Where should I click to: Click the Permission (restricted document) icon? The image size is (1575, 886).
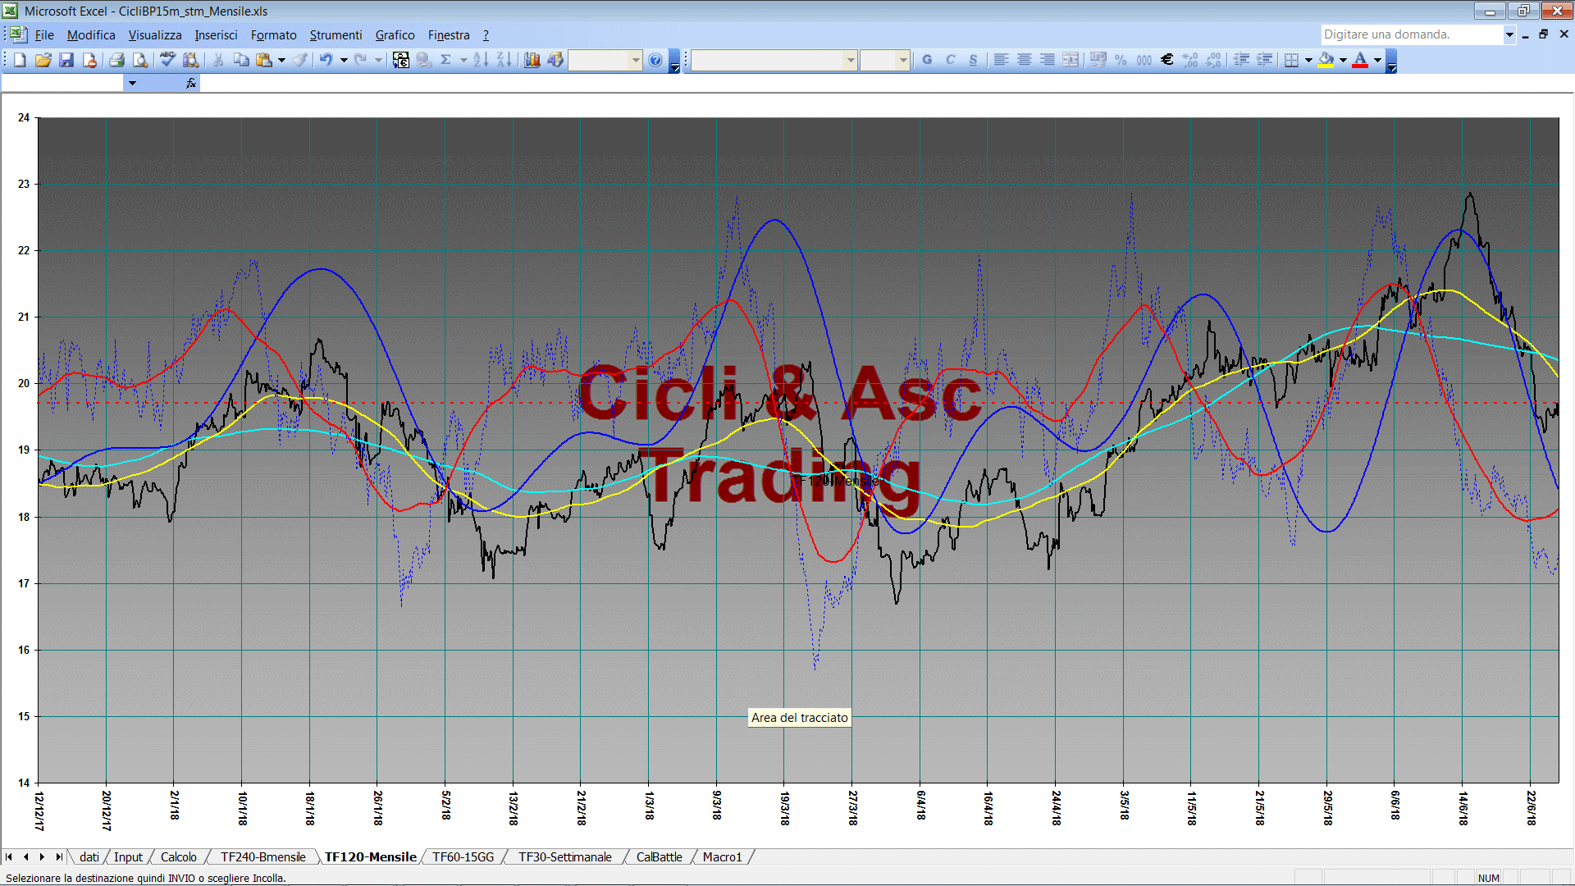[x=89, y=60]
